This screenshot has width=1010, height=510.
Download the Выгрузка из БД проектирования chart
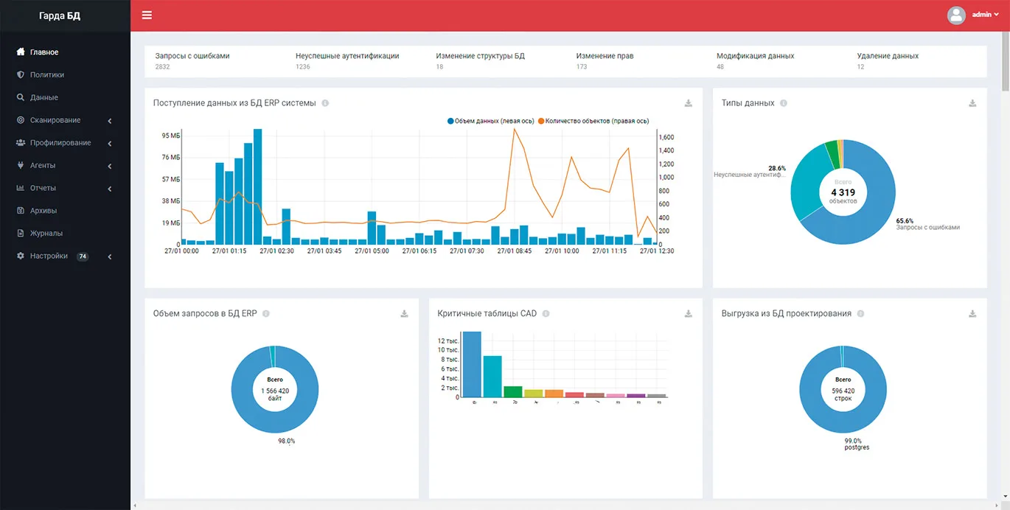pos(972,313)
